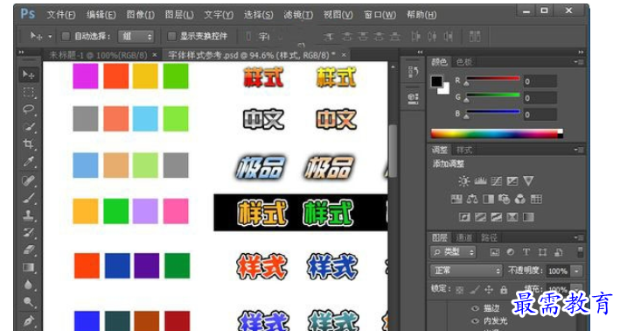Viewport: 620px width, 331px height.
Task: Add a Photo Filter adjustment
Action: coord(505,199)
